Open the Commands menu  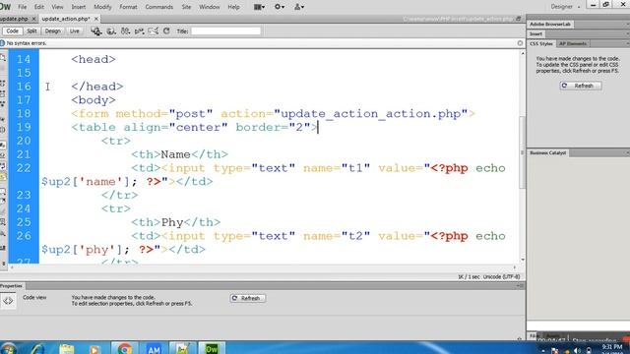coord(159,7)
